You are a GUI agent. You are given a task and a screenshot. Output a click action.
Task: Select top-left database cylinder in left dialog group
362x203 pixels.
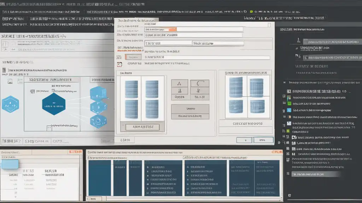tap(131, 89)
